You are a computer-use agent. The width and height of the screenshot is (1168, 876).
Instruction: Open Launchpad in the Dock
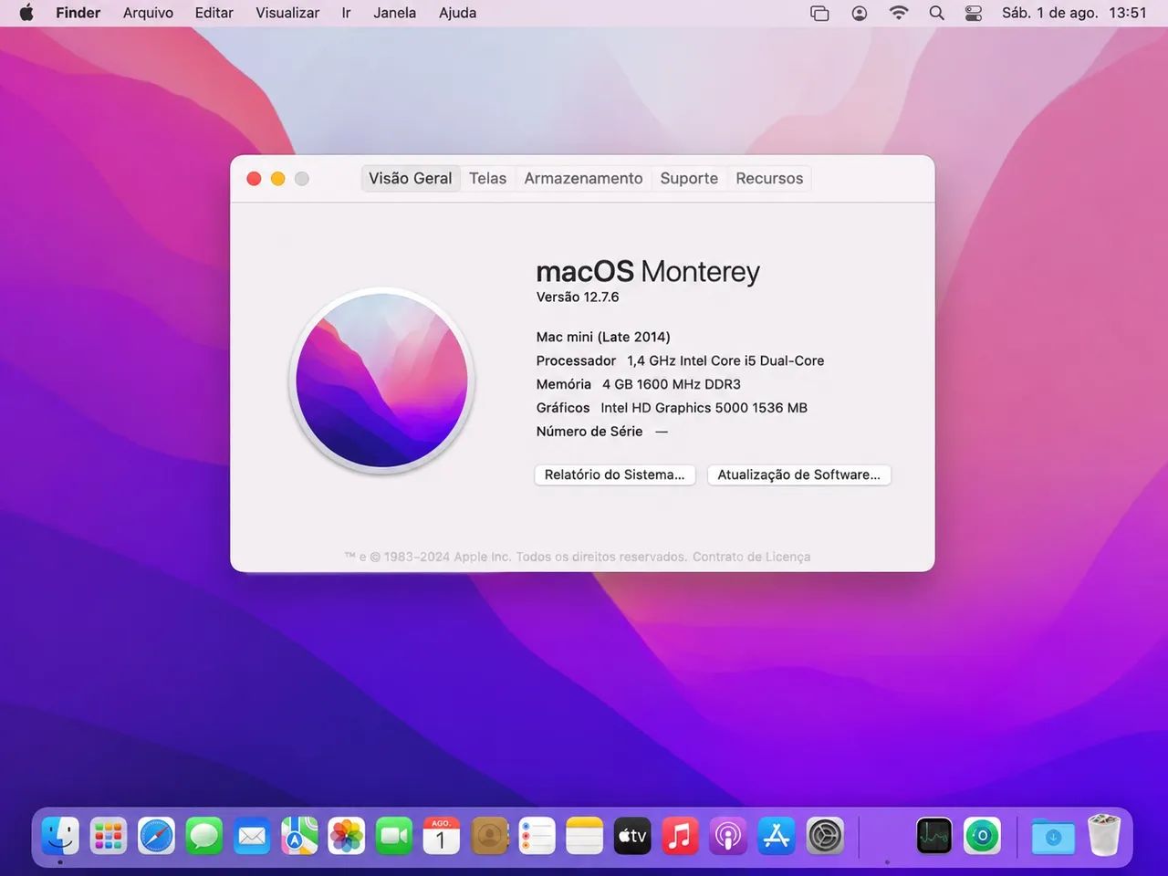[x=109, y=836]
